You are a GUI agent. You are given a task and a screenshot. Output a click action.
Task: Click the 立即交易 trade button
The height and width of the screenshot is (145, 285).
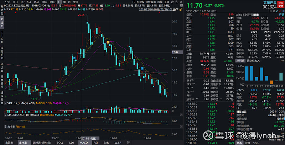click(281, 5)
